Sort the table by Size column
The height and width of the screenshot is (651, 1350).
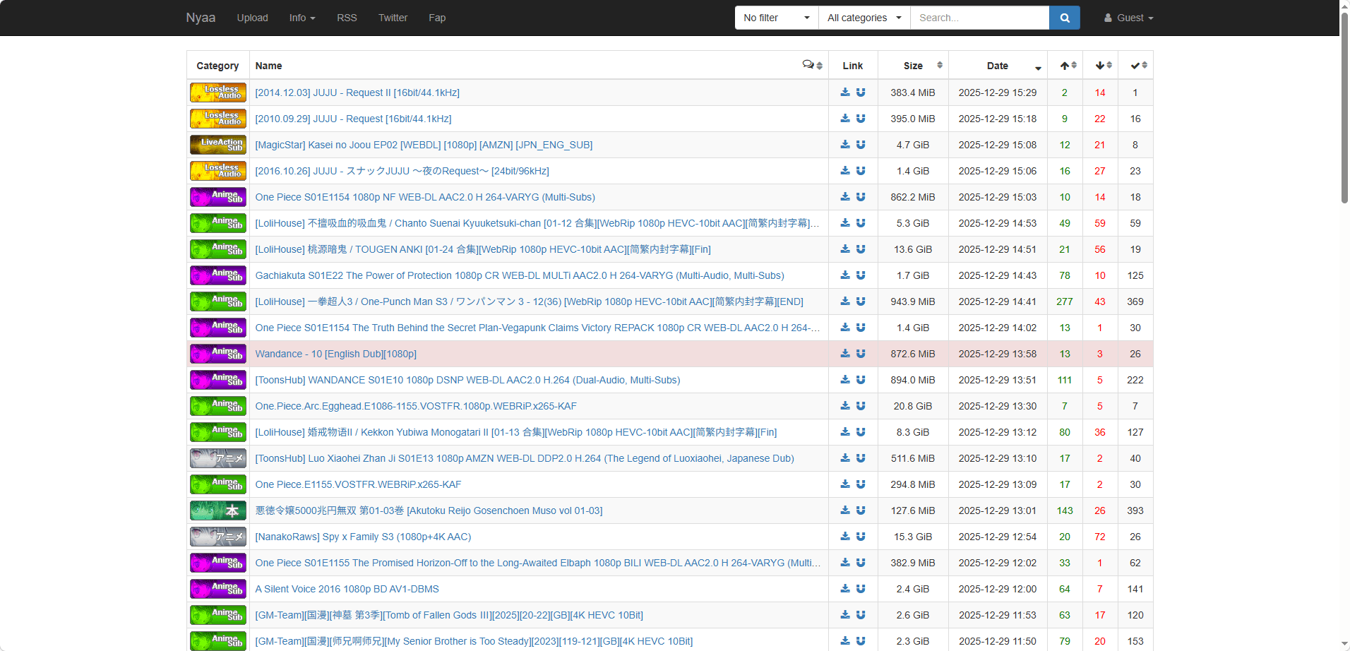pos(913,66)
